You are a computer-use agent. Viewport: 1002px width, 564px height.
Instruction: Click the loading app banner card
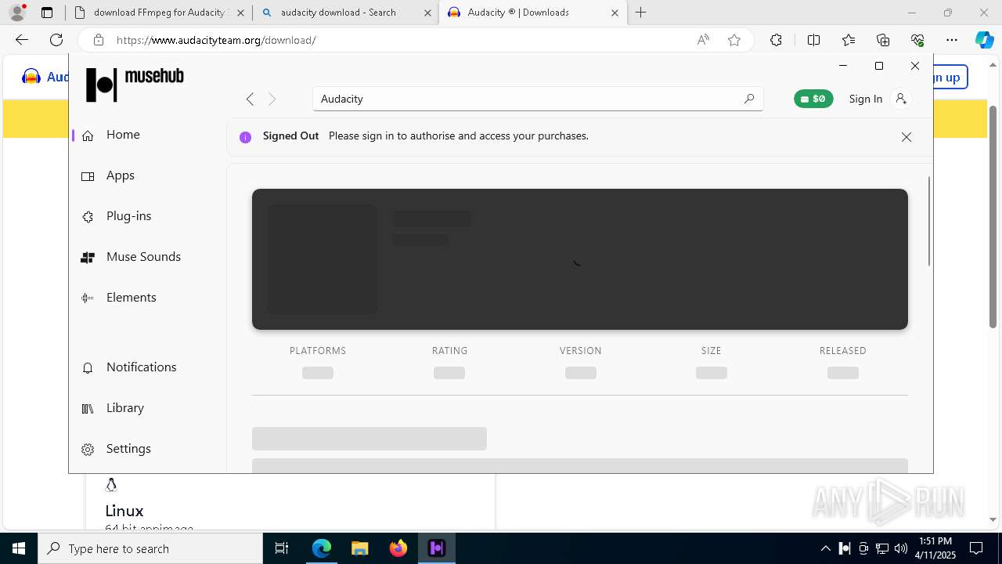coord(580,259)
